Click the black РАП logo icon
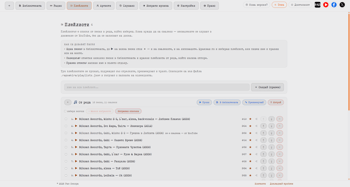Screen dimensions: 350x187 coord(317,5)
